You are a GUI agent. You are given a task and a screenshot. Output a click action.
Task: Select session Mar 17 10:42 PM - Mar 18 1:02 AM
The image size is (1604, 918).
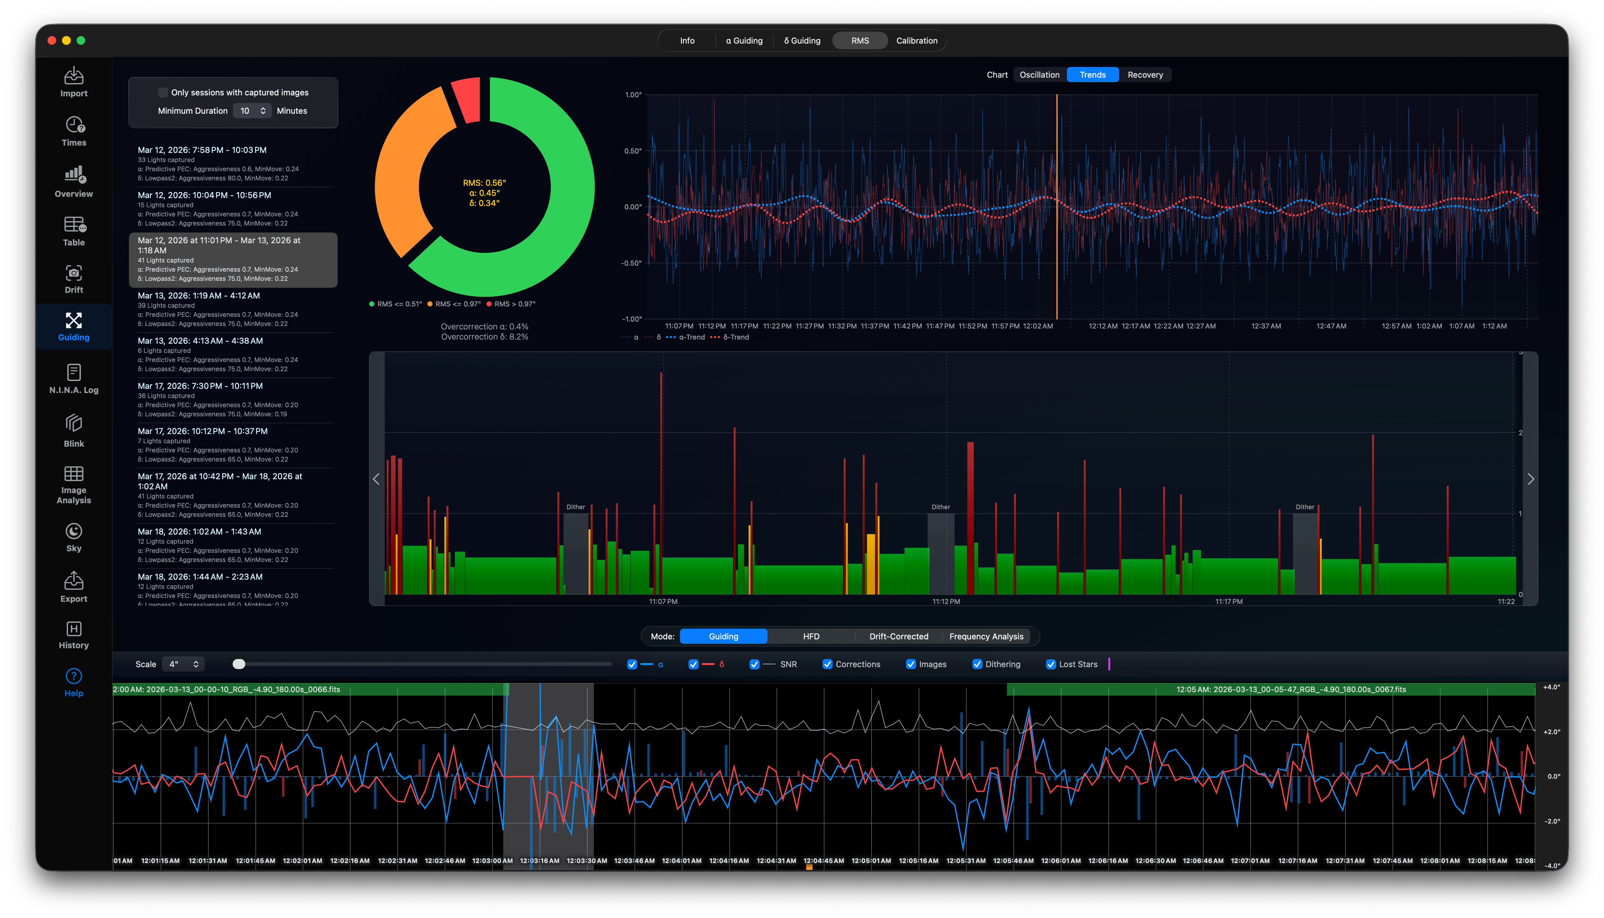pos(233,496)
